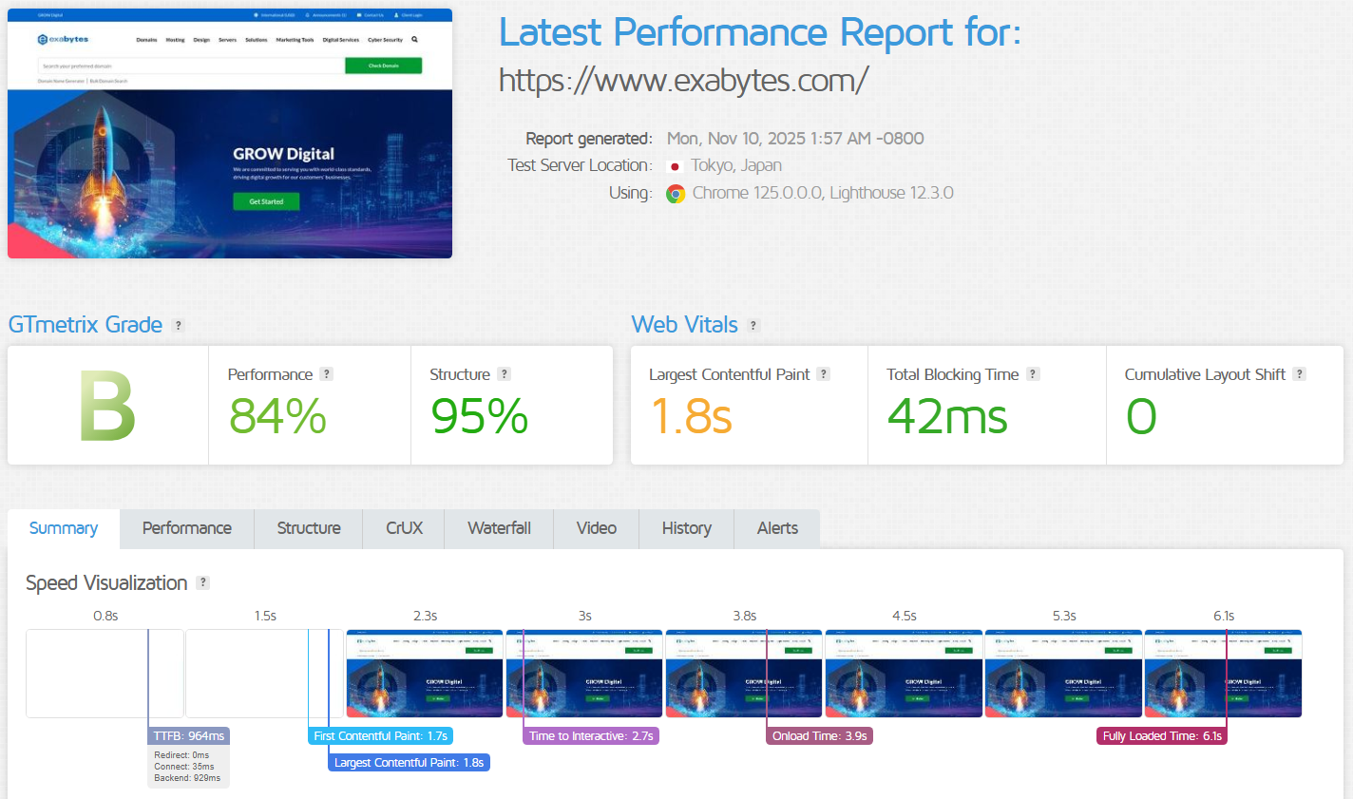
Task: Click the 2.3s filmstrip frame
Action: 425,674
